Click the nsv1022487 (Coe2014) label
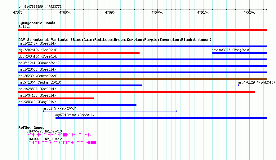 coord(37,43)
